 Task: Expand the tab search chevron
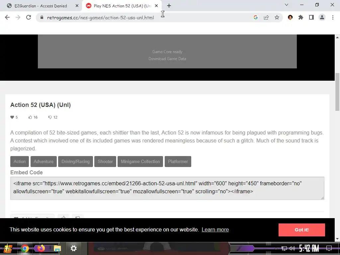(x=287, y=5)
